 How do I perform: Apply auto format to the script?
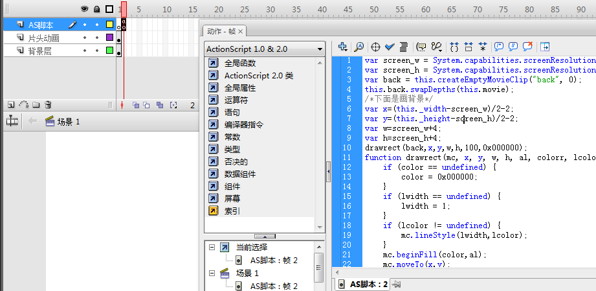click(404, 47)
